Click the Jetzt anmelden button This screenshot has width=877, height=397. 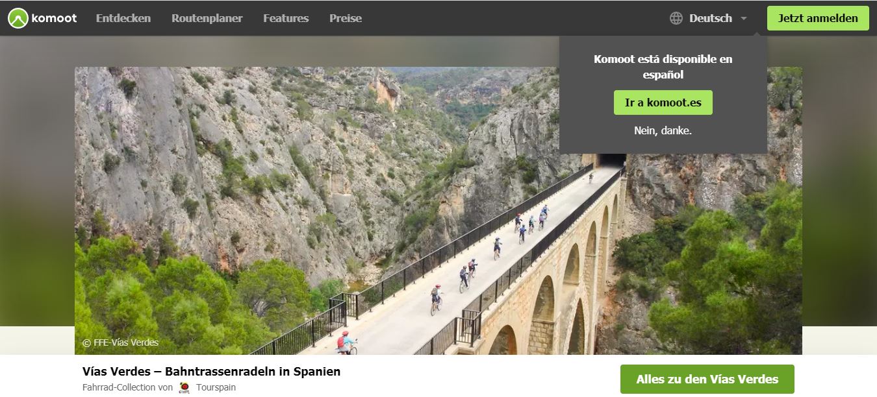(818, 18)
